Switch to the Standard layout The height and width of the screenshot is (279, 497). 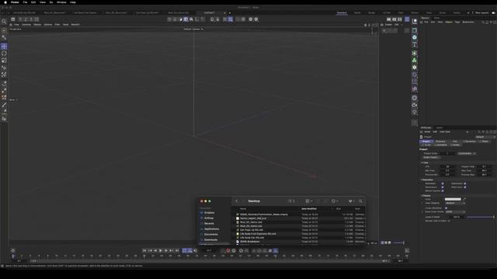click(342, 13)
